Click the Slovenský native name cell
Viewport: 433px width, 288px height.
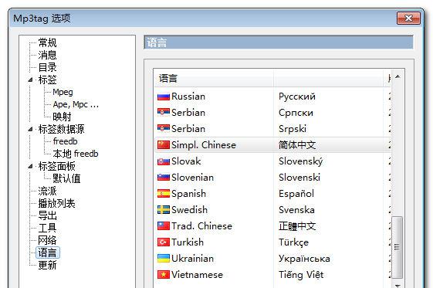[x=301, y=161]
